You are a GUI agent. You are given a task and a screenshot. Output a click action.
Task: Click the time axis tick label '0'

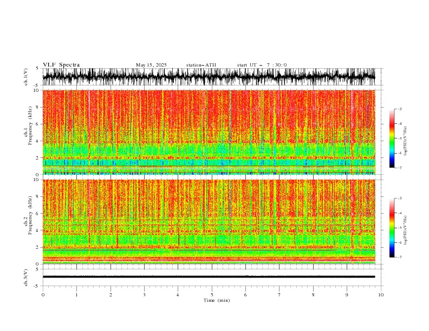(x=43, y=295)
